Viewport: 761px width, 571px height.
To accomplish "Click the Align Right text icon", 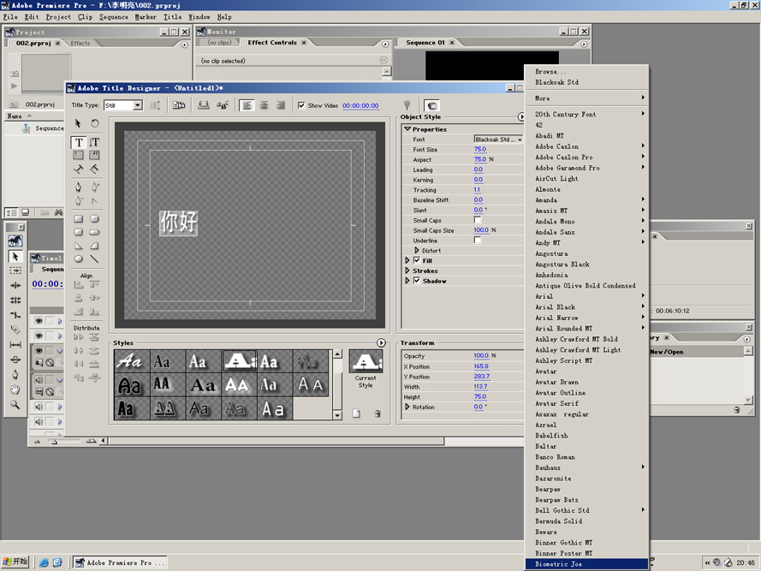I will pyautogui.click(x=281, y=105).
